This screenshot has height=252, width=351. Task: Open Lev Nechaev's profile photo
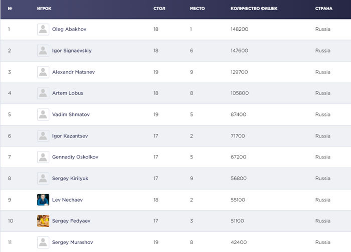click(x=43, y=199)
